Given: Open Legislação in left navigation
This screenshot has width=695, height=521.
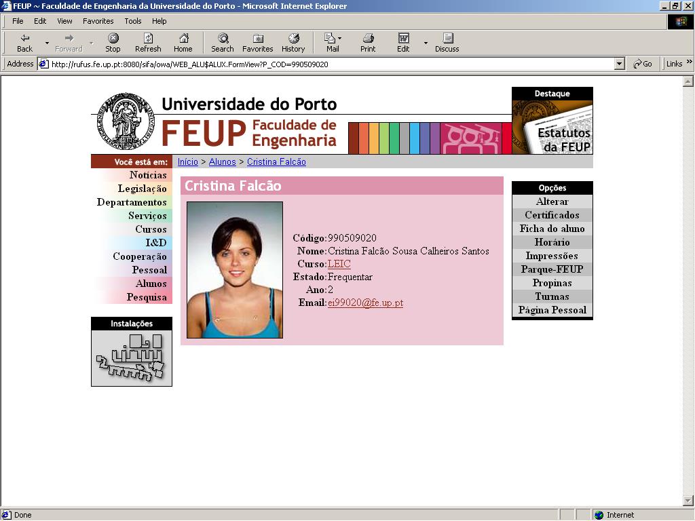Looking at the screenshot, I should [143, 189].
